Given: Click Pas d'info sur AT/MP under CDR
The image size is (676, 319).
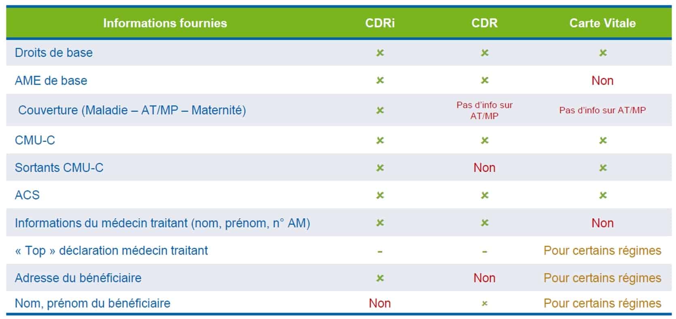Looking at the screenshot, I should 485,110.
